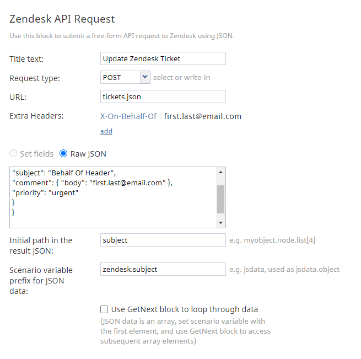Click the Set fields label text
Viewport: 361px width, 359px height.
click(36, 154)
